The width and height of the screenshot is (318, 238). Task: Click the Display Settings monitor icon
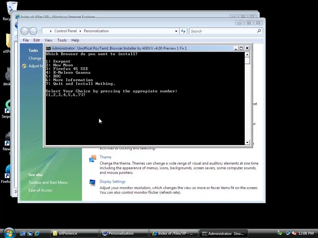93,183
